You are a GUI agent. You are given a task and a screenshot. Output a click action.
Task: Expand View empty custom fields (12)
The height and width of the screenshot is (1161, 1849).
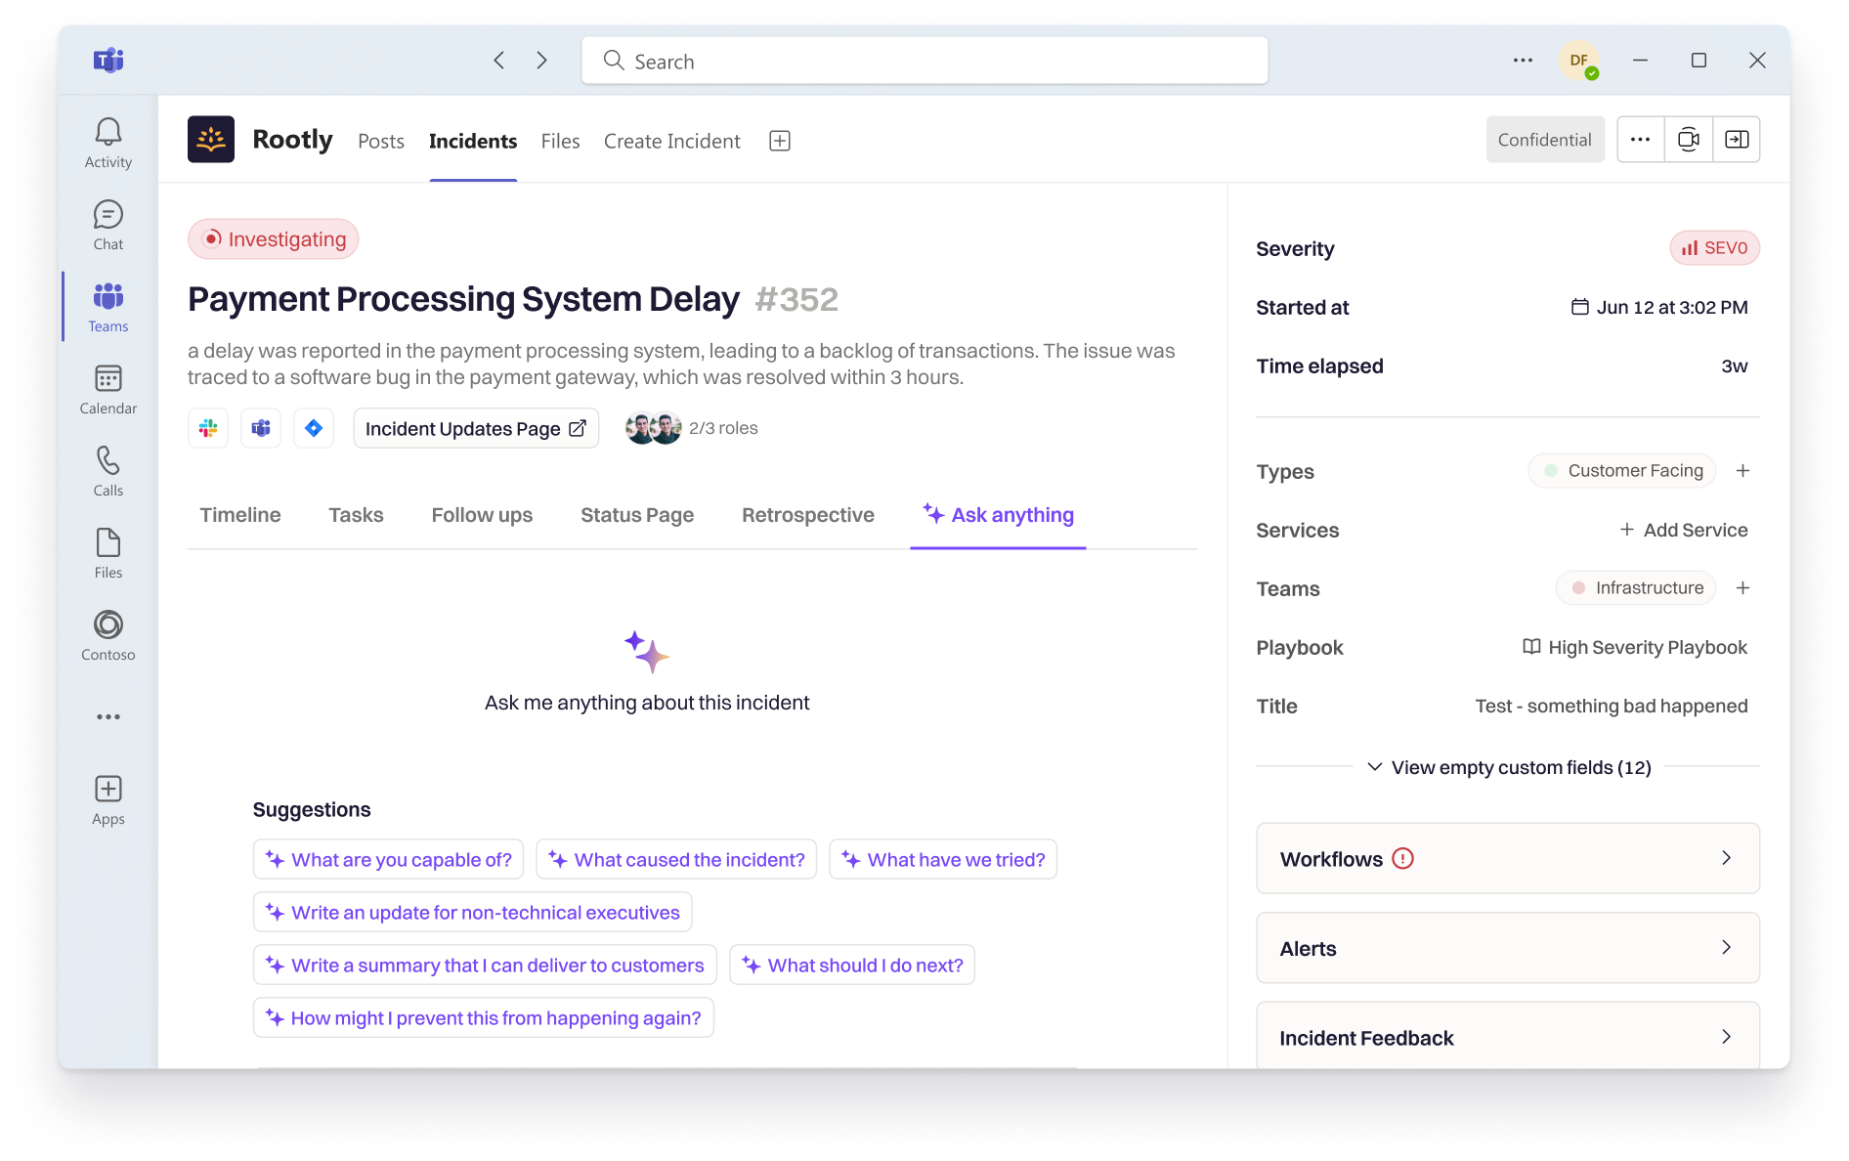(x=1509, y=767)
